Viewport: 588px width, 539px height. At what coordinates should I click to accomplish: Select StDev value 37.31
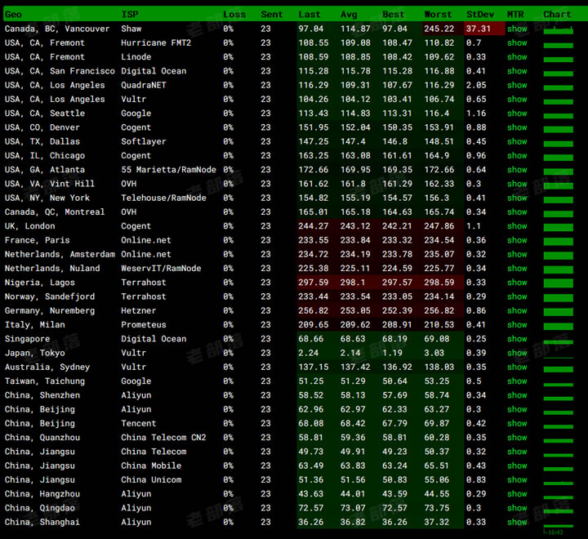478,29
